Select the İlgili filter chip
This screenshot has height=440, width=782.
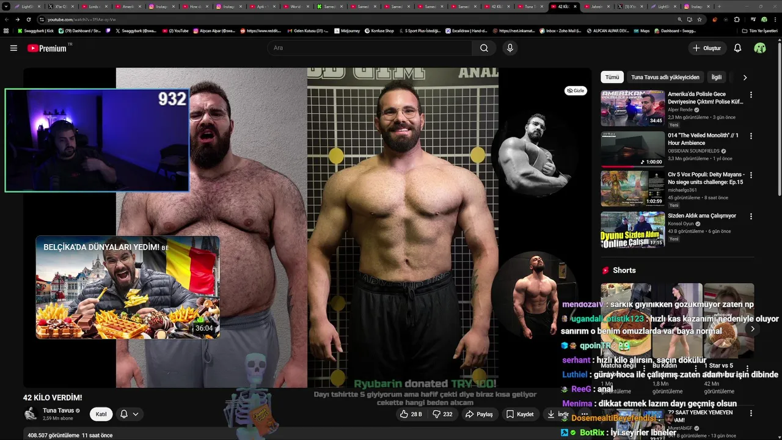(717, 78)
